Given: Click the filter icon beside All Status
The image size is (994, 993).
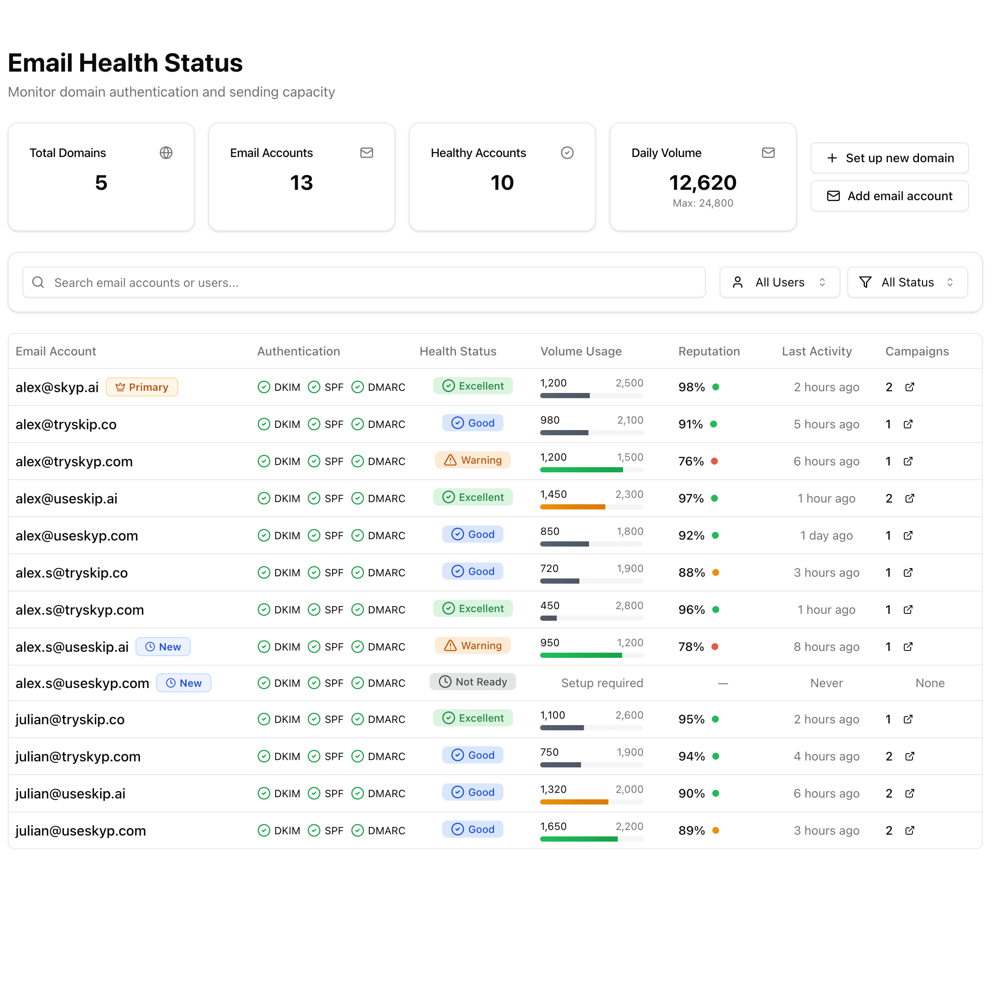Looking at the screenshot, I should click(x=865, y=282).
